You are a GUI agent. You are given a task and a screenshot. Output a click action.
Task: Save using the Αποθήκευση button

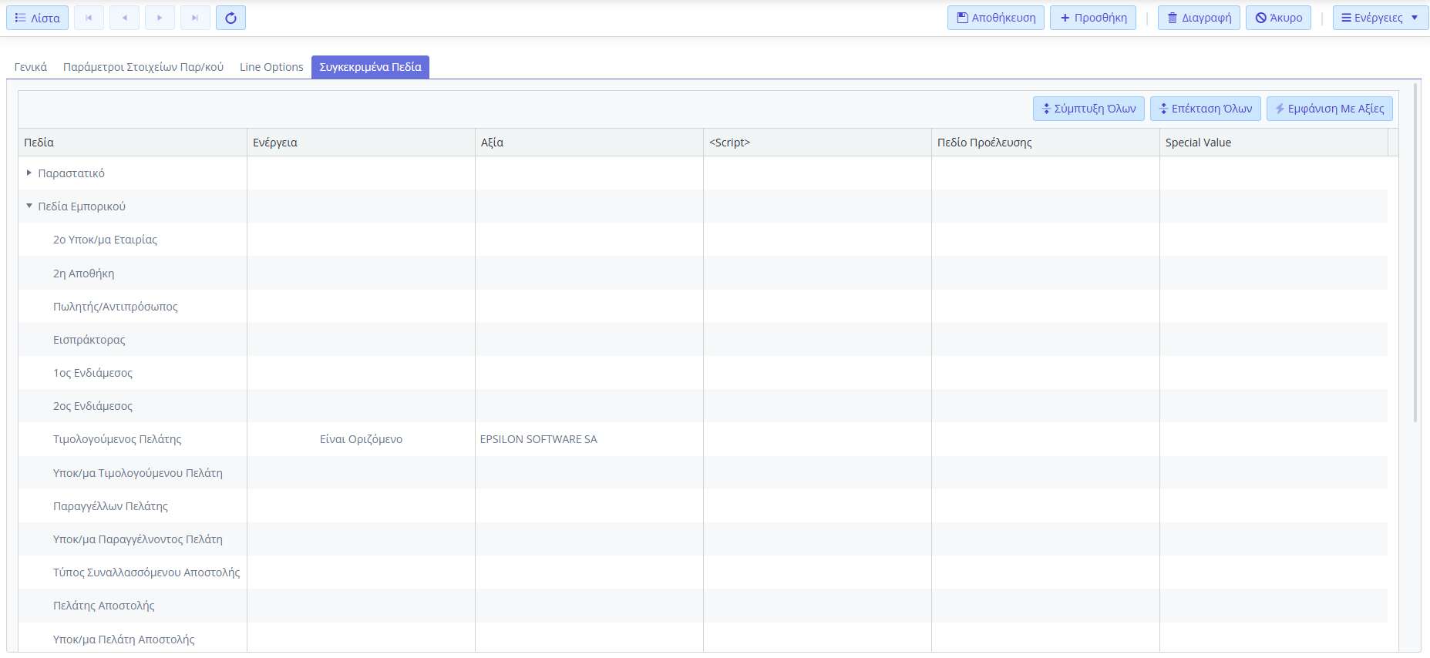tap(995, 18)
